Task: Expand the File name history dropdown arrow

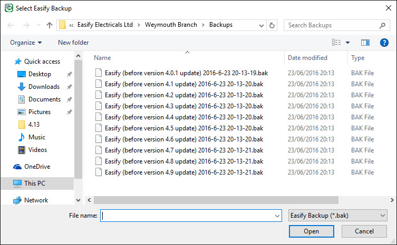Action: [x=277, y=216]
